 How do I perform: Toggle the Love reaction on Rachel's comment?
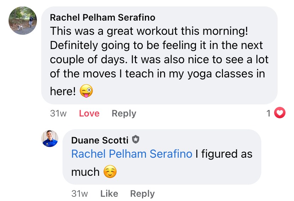pos(89,114)
